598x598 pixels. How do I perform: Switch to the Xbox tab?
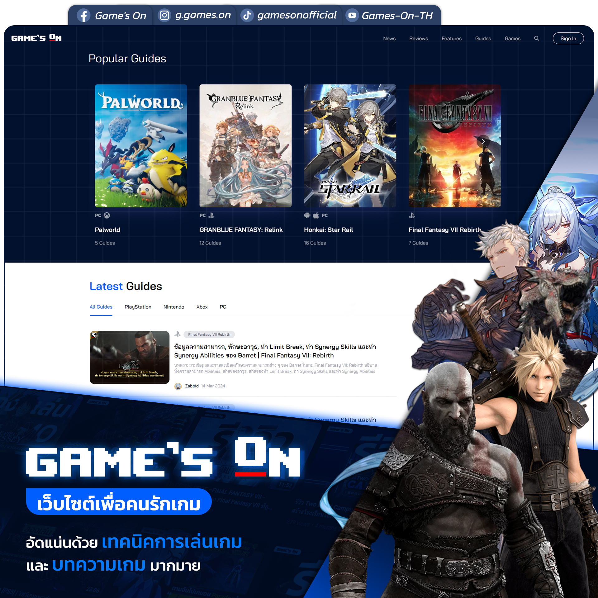202,307
